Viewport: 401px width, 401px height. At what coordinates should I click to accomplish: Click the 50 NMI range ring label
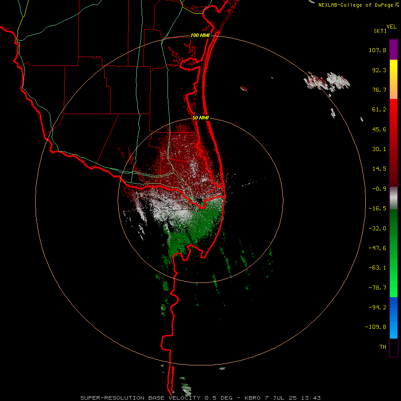click(x=201, y=118)
